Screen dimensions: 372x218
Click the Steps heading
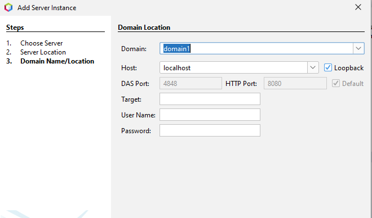click(x=15, y=28)
